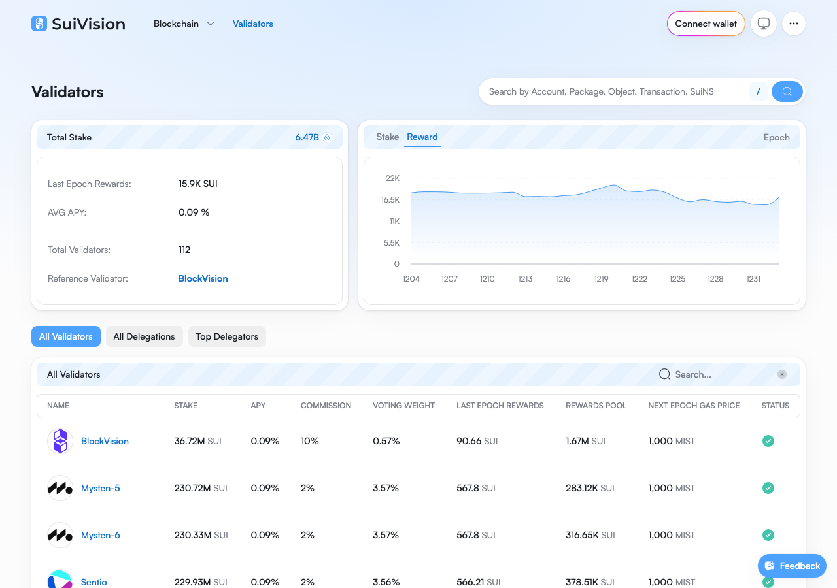
Task: Select the Reward chart tab
Action: (x=422, y=137)
